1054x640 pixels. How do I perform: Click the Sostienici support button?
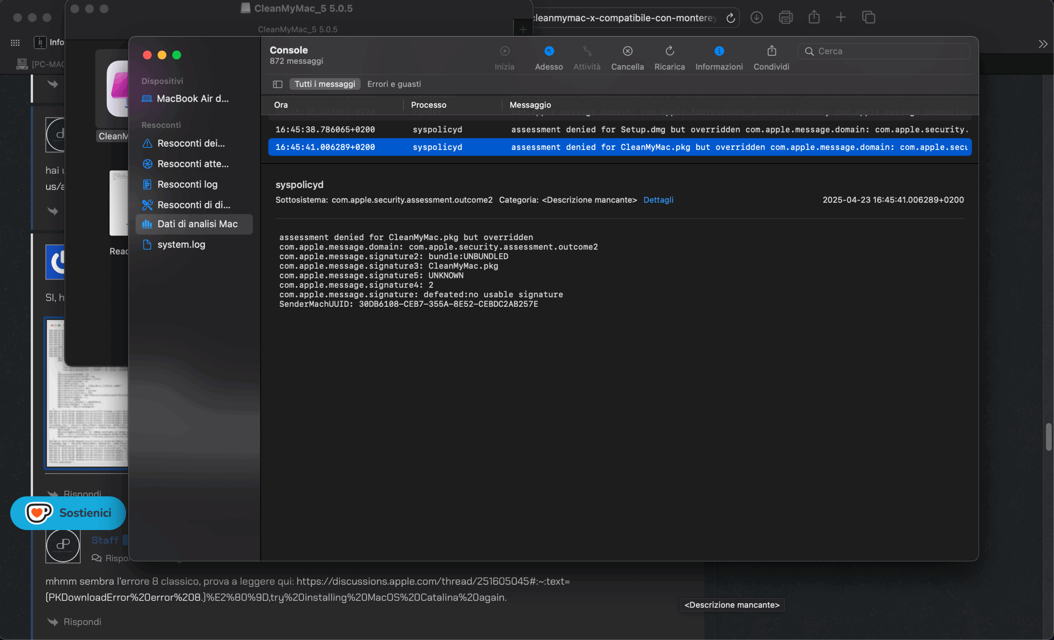68,513
